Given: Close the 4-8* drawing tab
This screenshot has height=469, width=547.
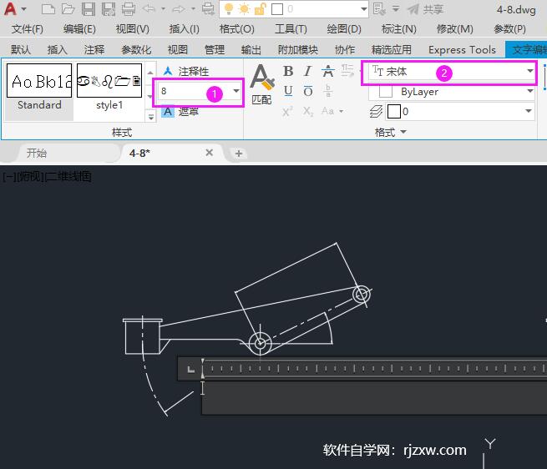Looking at the screenshot, I should pyautogui.click(x=209, y=153).
